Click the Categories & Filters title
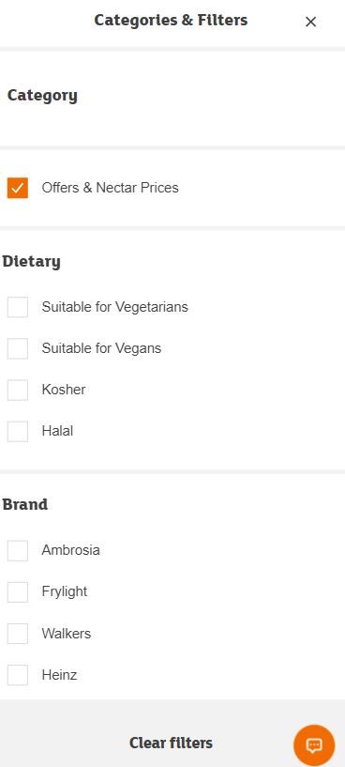Screen dimensions: 345x767 (x=171, y=21)
